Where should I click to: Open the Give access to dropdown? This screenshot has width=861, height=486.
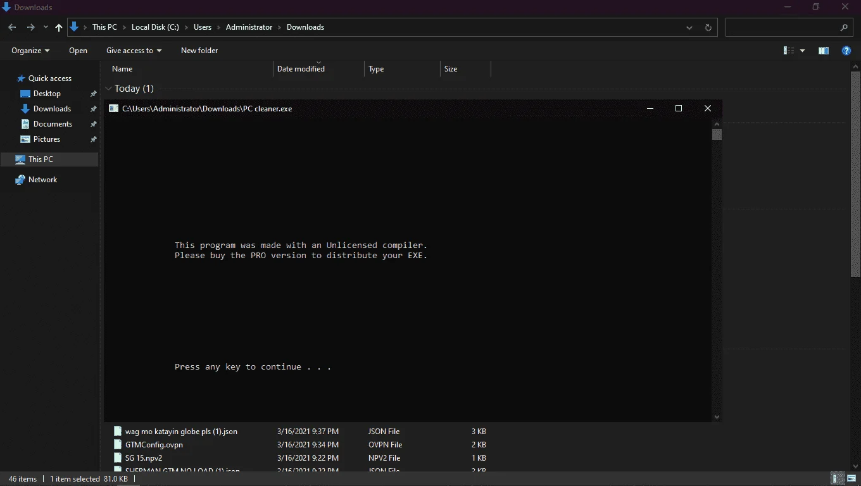[134, 51]
